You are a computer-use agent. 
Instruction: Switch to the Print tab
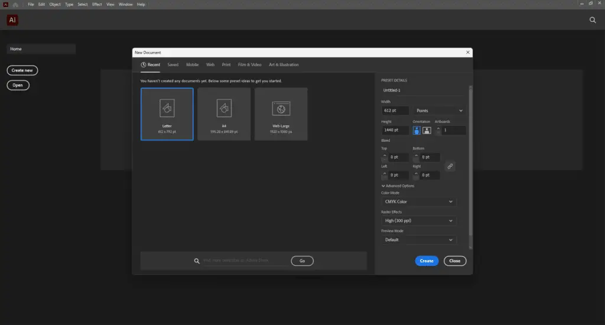tap(226, 65)
